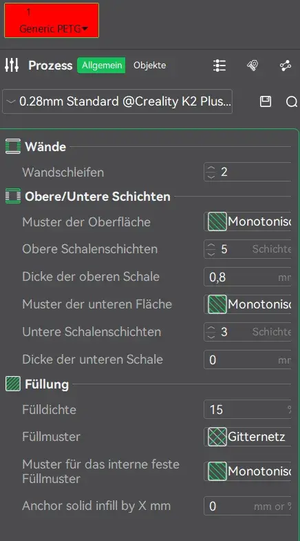The width and height of the screenshot is (300, 541).
Task: Increase Untere Schalenschichten with the stepper
Action: (x=211, y=328)
